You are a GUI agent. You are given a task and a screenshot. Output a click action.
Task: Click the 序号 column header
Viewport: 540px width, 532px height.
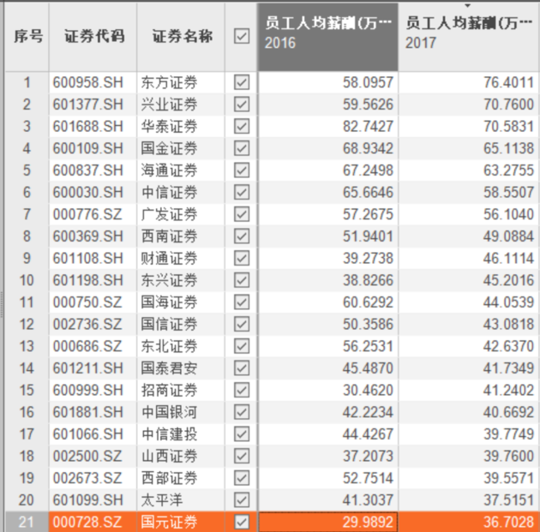[27, 37]
